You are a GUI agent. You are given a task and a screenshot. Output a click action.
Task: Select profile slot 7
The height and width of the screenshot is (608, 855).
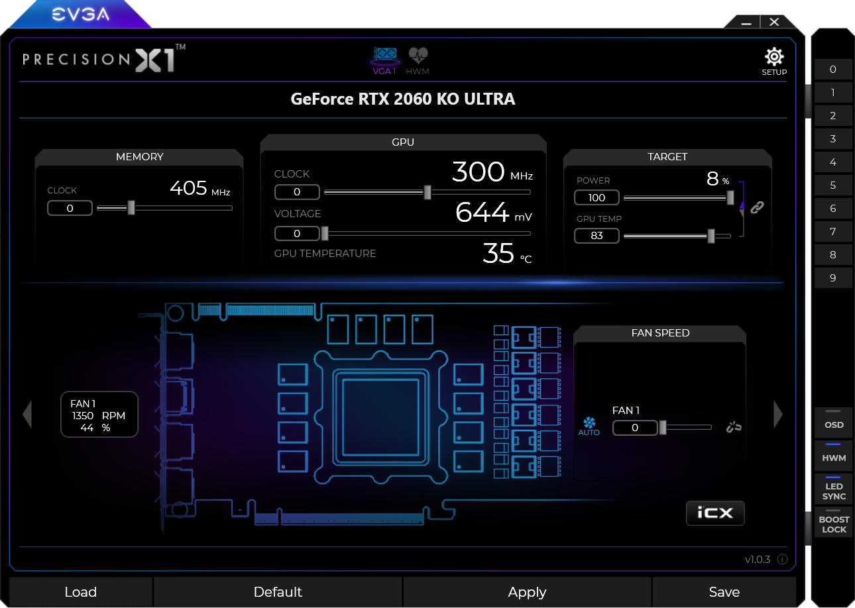point(833,232)
